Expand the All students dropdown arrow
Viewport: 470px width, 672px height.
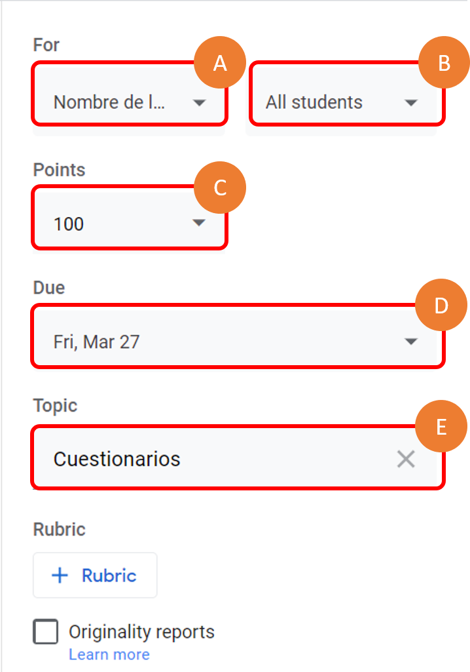411,102
